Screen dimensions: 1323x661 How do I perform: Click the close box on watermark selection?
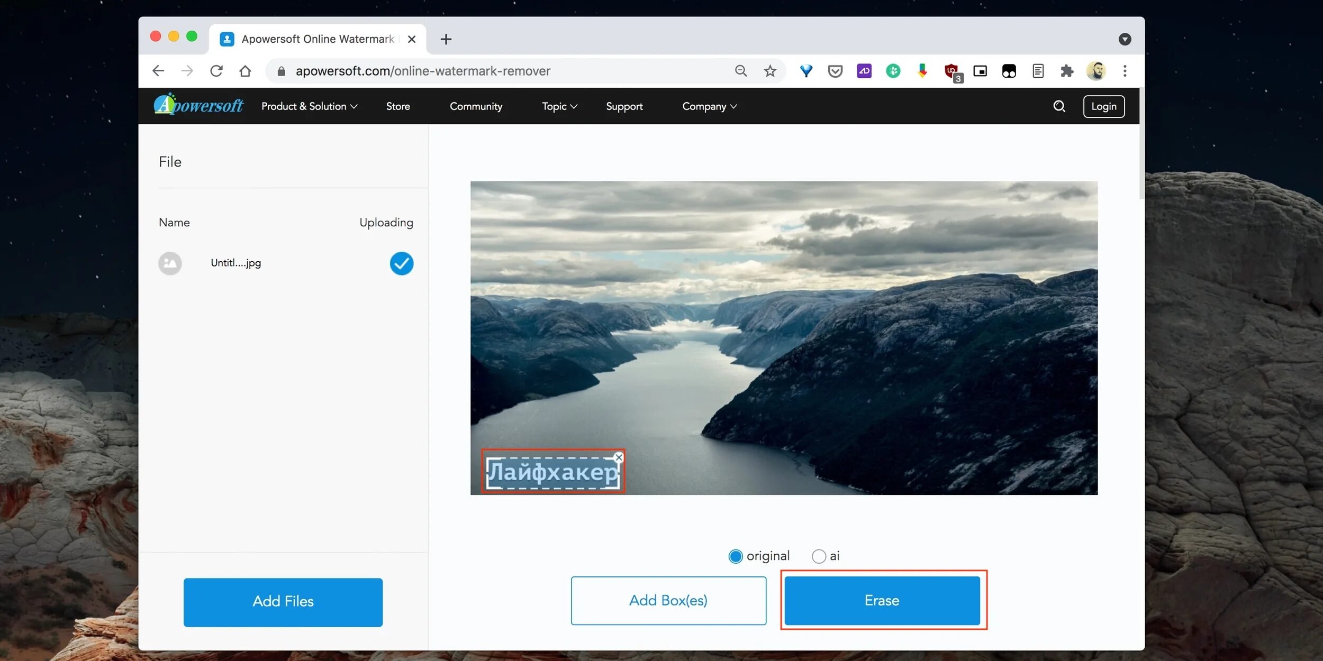618,457
